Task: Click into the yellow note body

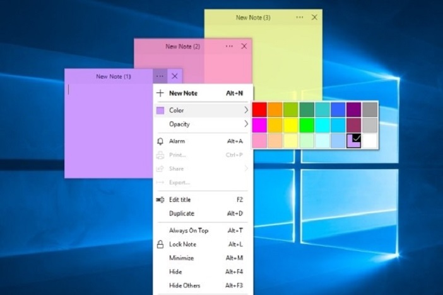Action: (286, 62)
